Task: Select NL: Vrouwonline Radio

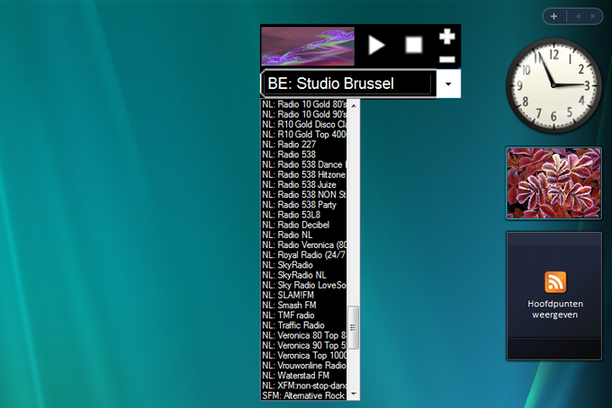Action: tap(303, 366)
